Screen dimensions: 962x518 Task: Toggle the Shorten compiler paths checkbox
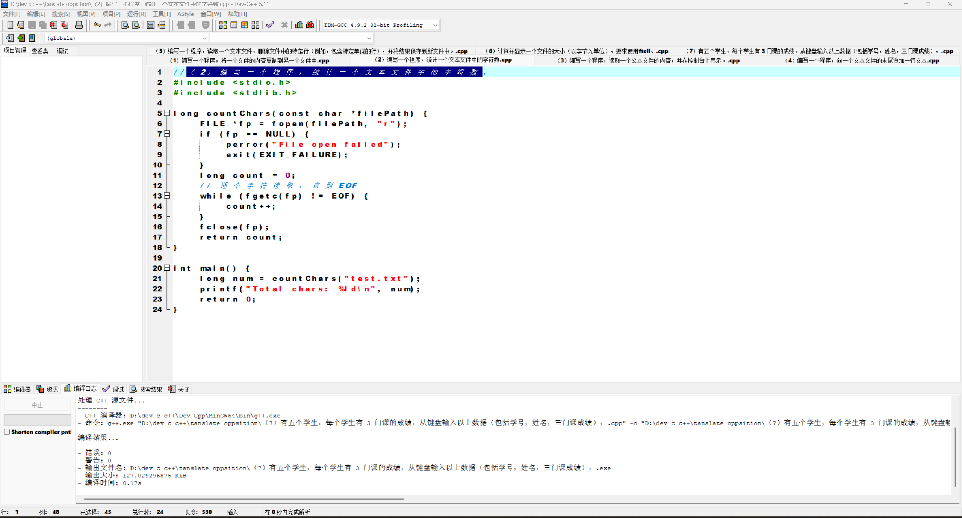(x=7, y=432)
